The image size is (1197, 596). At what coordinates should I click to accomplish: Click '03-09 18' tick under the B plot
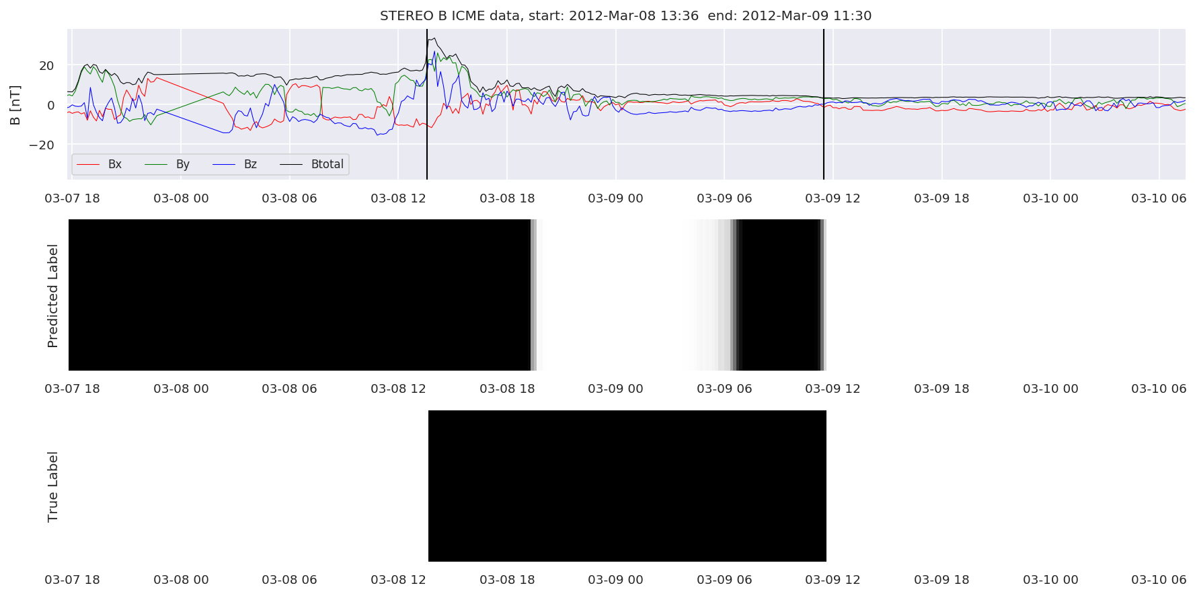(941, 198)
